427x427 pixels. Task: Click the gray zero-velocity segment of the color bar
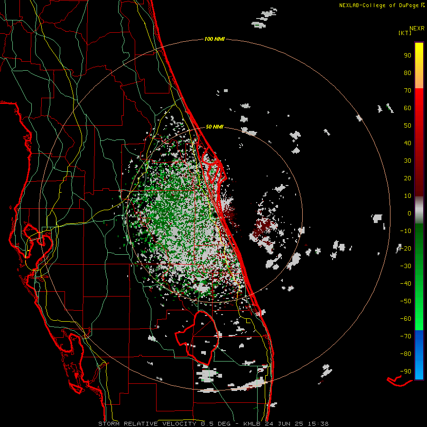419,210
